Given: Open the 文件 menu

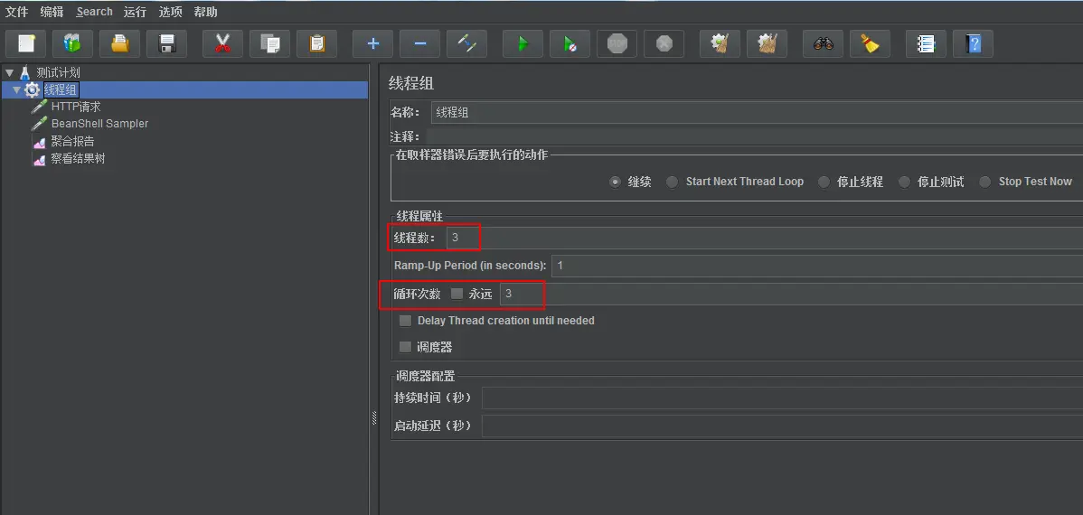Looking at the screenshot, I should 16,12.
